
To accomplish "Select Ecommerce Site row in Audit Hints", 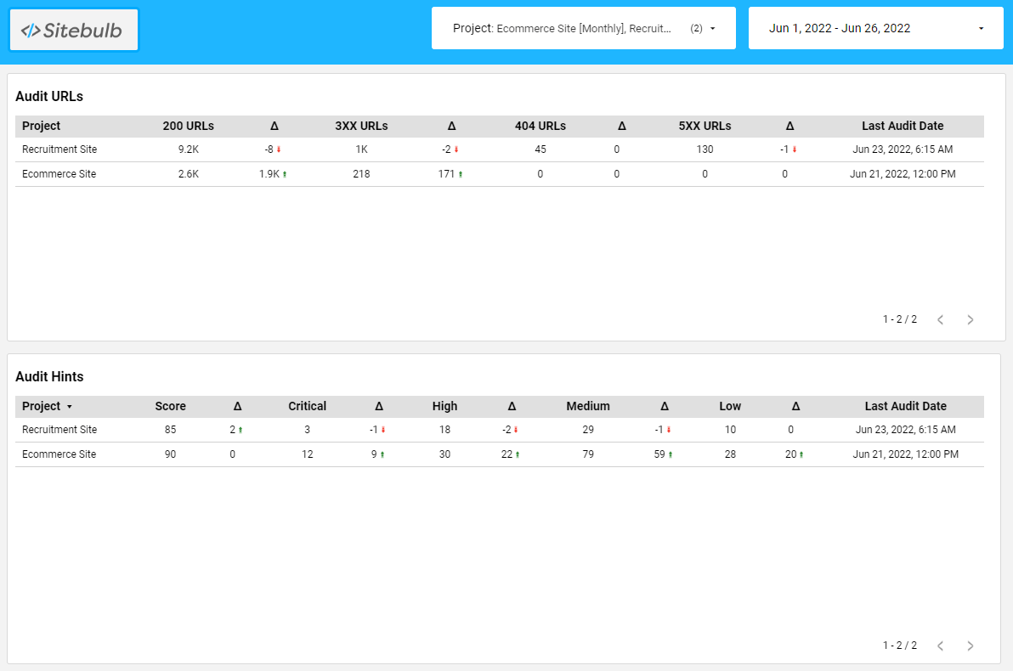I will click(x=500, y=454).
